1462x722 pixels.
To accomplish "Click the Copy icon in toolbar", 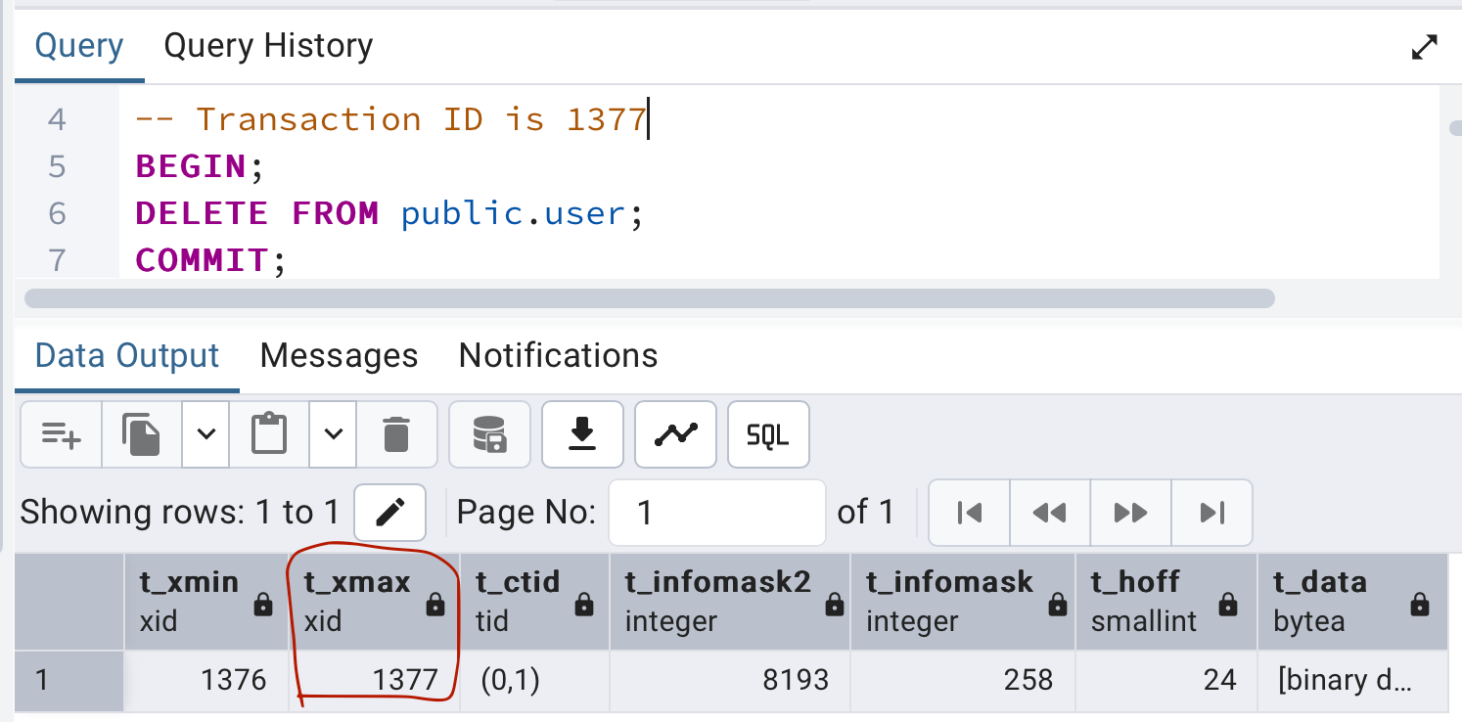I will click(x=141, y=434).
